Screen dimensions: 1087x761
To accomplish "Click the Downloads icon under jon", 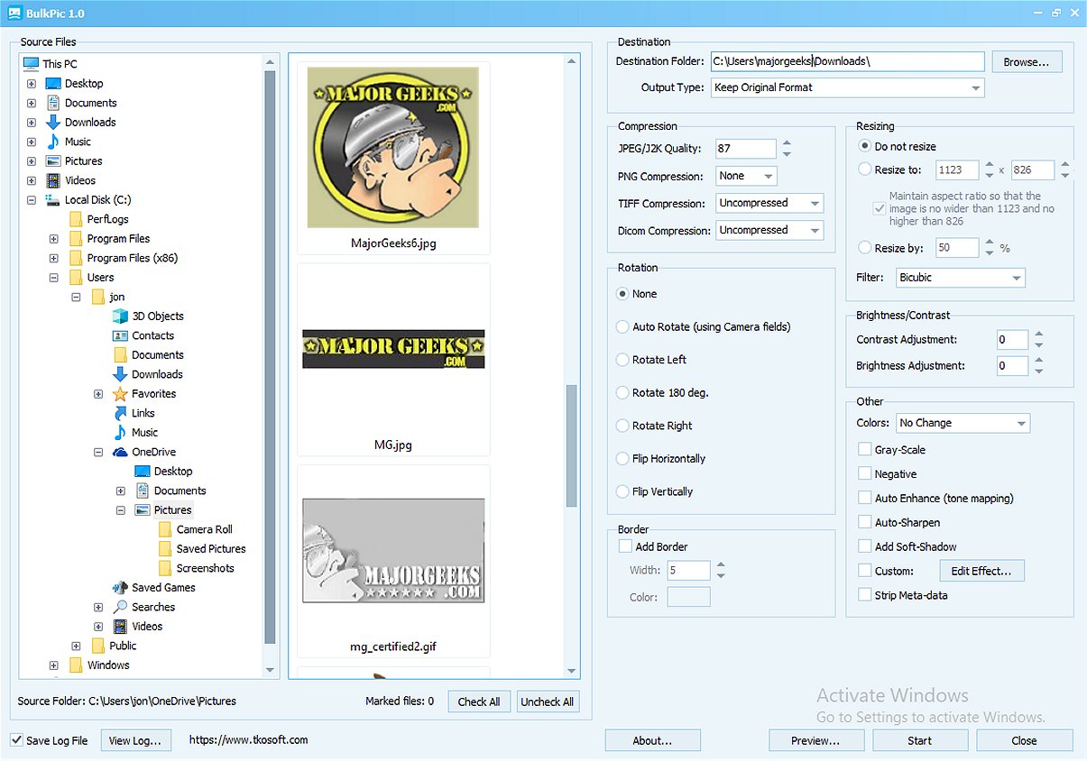I will (x=120, y=374).
